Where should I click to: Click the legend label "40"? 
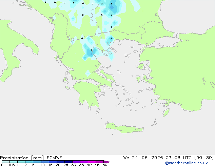click(89, 165)
